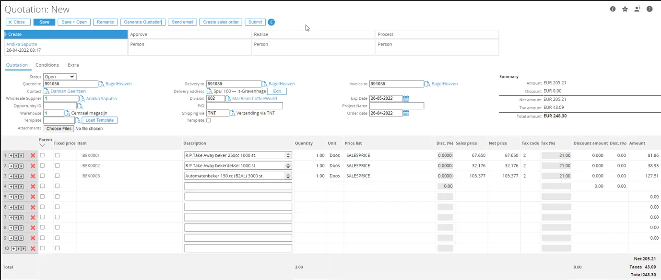Delete line 1 with red X
The image size is (661, 280).
tap(33, 155)
